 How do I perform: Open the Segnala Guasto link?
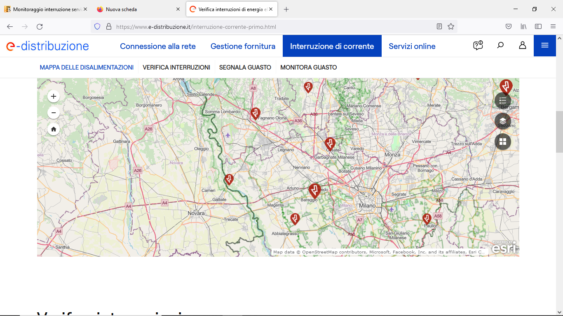point(245,67)
